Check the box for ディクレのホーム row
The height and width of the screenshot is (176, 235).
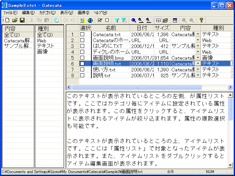pyautogui.click(x=82, y=52)
